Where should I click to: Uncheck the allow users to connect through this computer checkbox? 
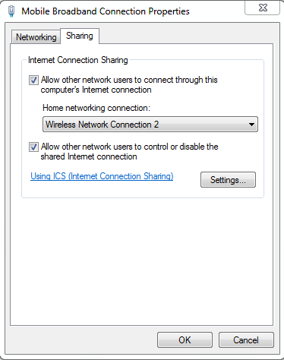pos(33,80)
